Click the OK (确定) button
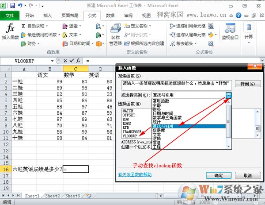This screenshot has height=205, width=265. 219,175
